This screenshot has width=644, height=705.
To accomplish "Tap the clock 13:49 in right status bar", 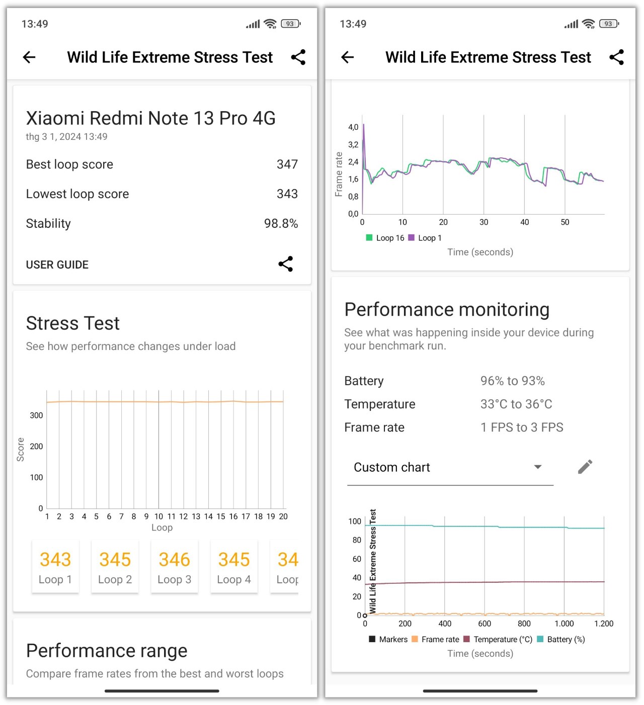I will [x=353, y=24].
